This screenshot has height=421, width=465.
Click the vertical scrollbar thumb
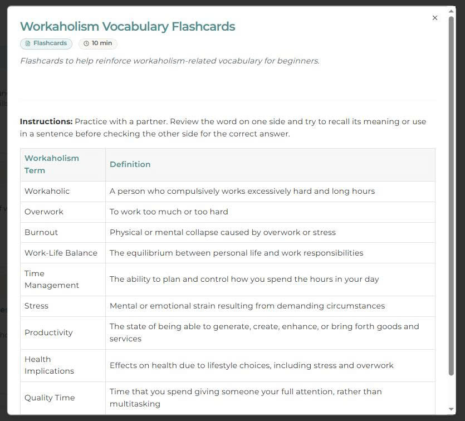[451, 195]
